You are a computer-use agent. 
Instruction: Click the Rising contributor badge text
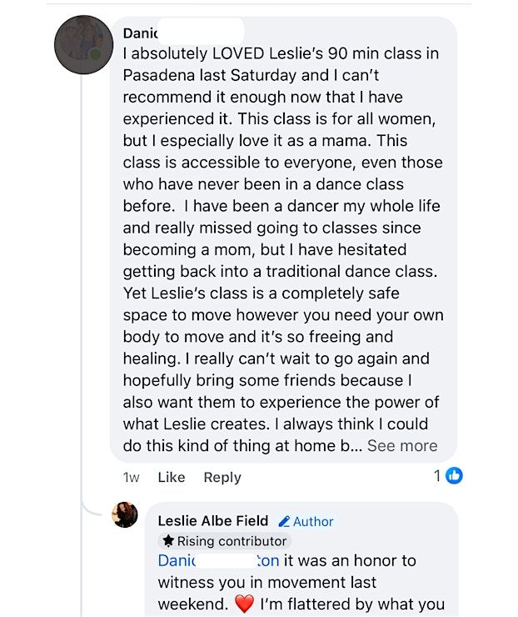pos(226,541)
